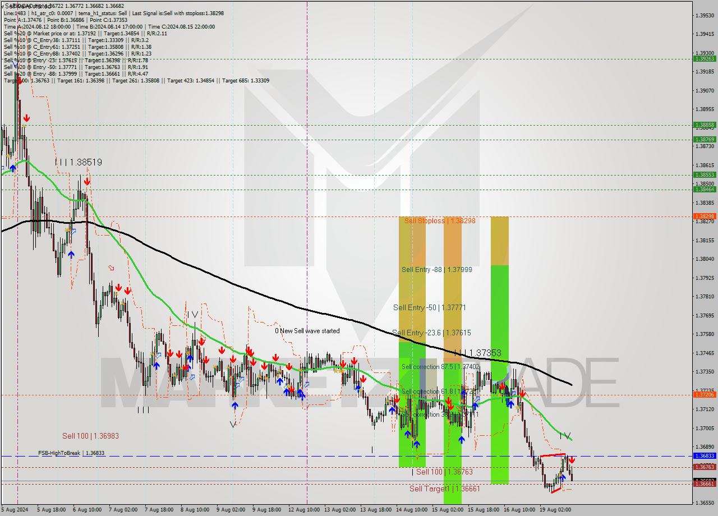718x516 pixels.
Task: Click the green 1.38769 price tag on axis
Action: [x=705, y=139]
